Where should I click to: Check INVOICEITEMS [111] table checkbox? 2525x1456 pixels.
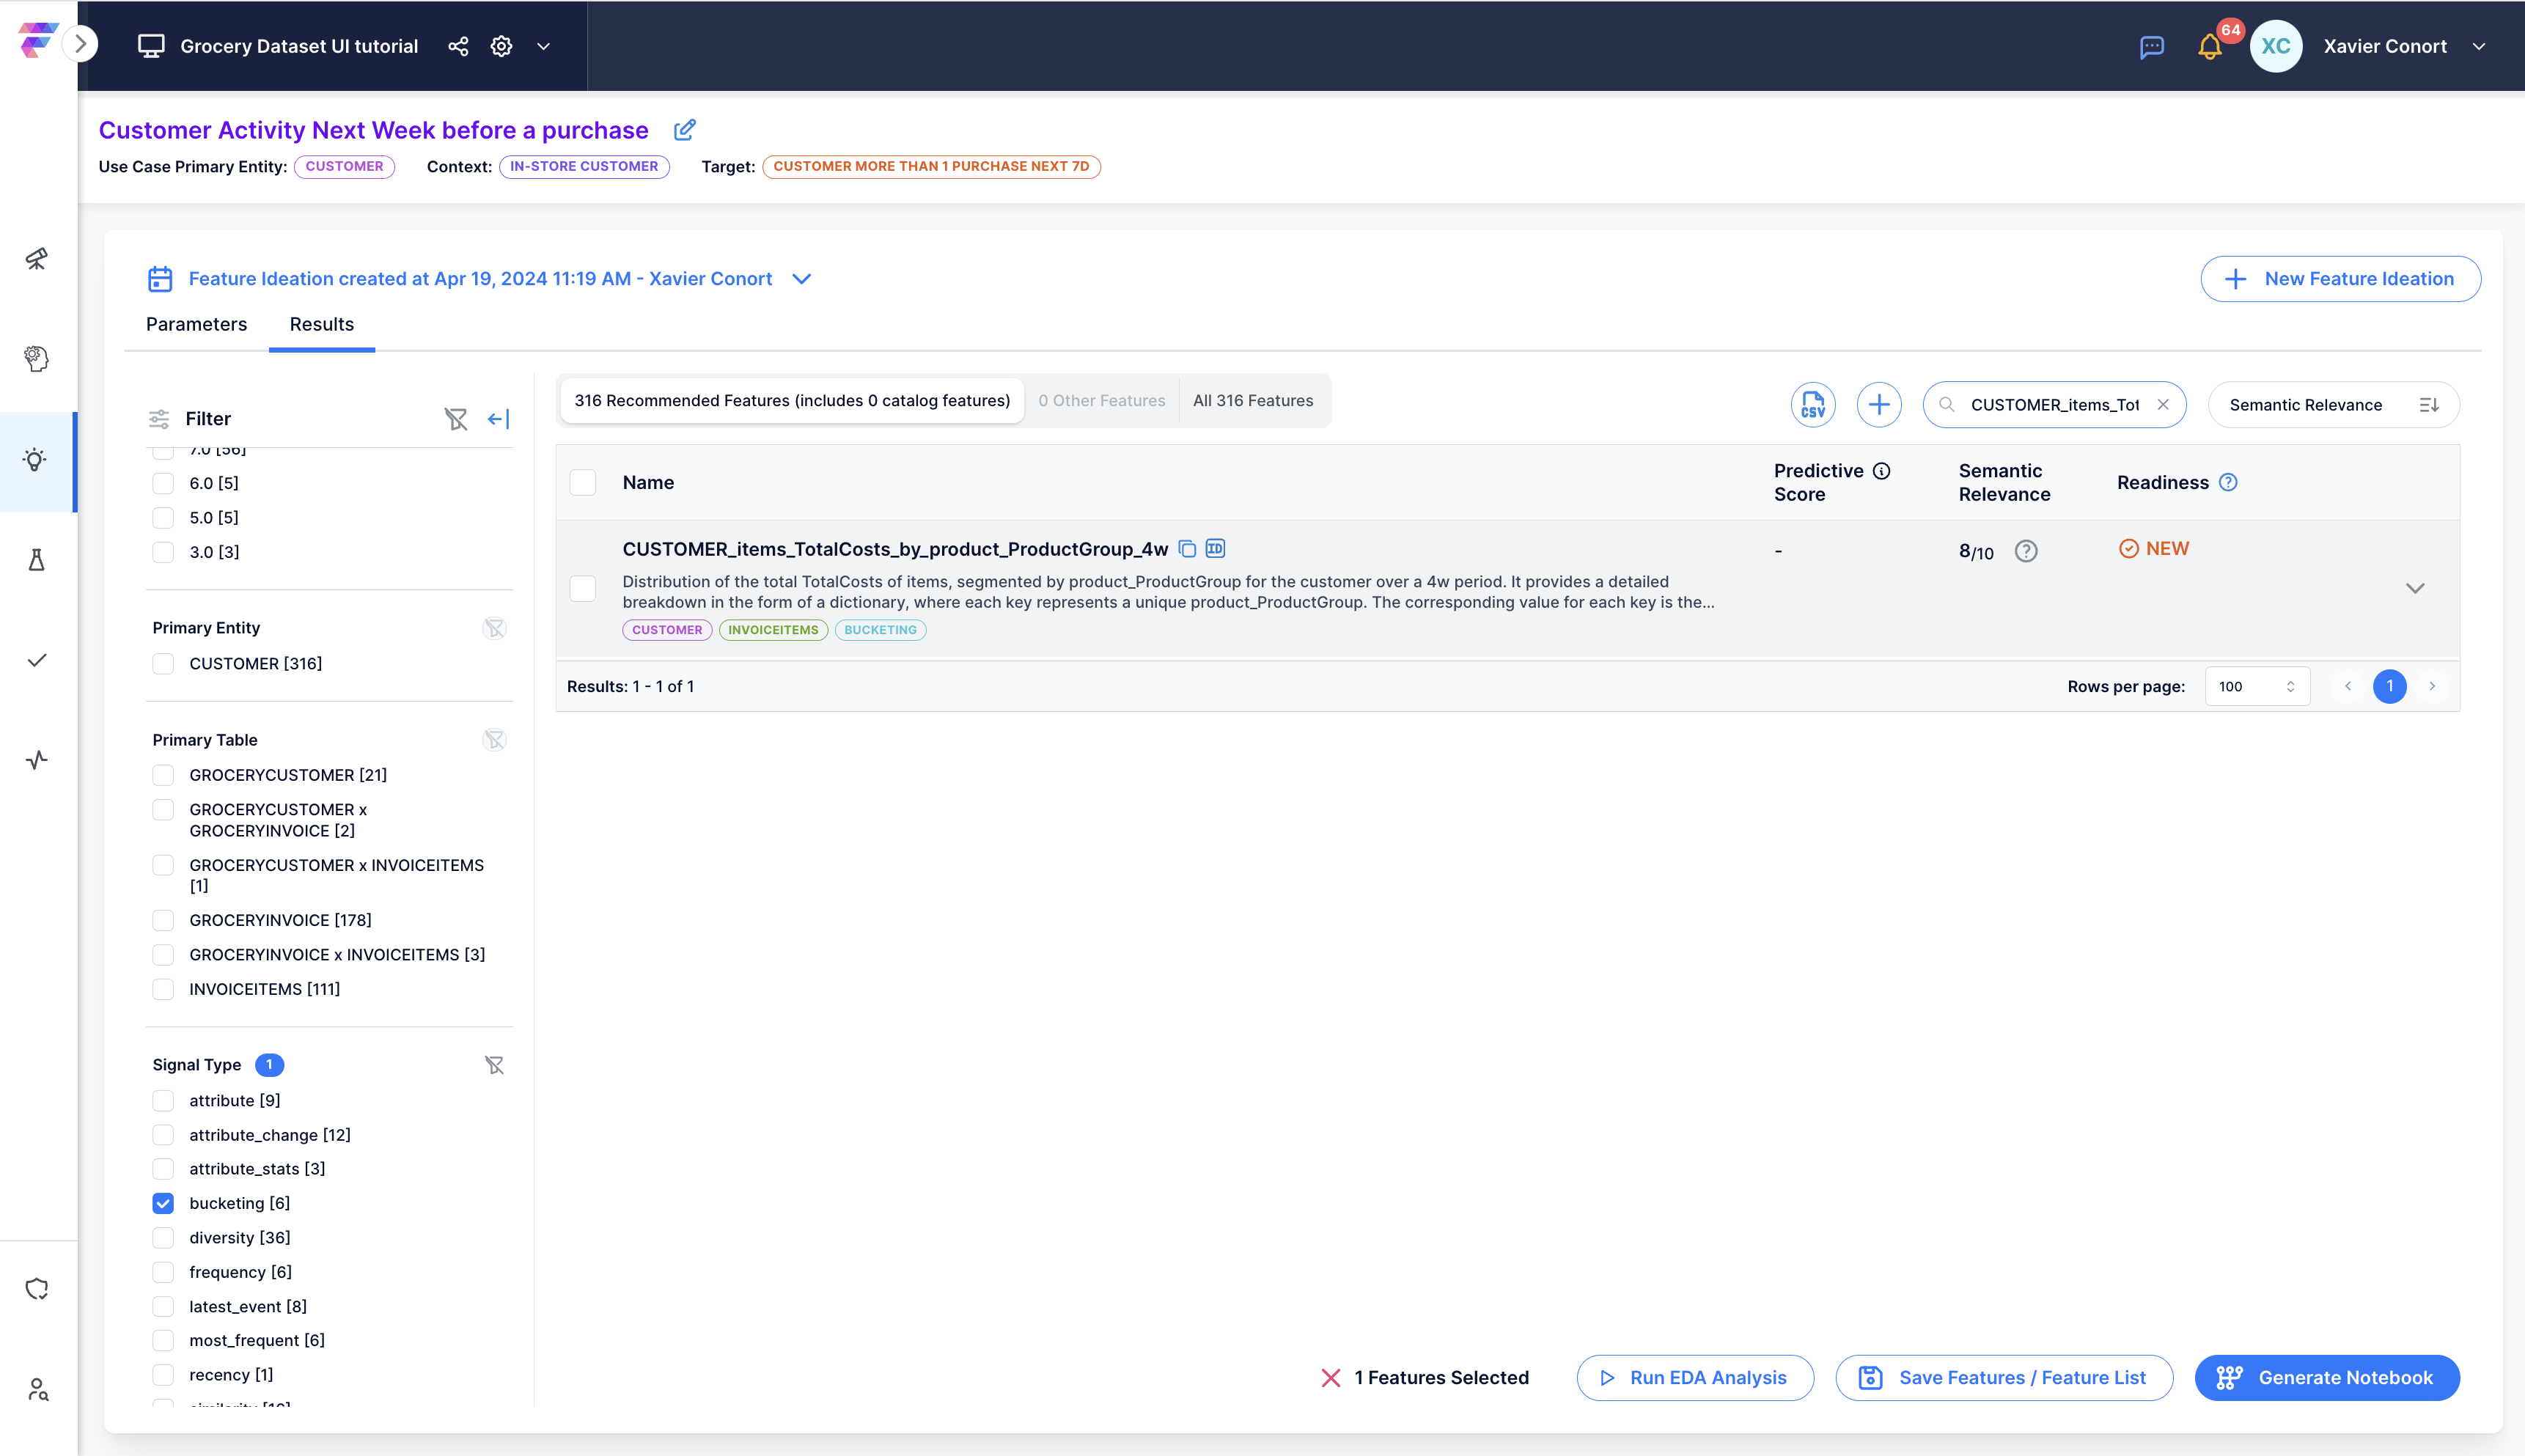tap(163, 989)
